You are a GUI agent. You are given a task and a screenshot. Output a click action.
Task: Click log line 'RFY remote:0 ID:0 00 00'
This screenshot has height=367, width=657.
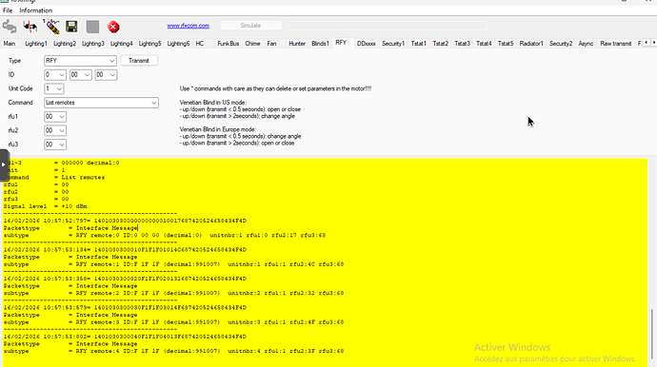165,235
